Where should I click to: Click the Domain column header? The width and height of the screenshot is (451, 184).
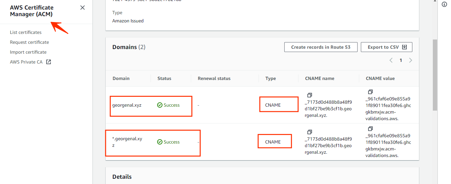pyautogui.click(x=121, y=78)
